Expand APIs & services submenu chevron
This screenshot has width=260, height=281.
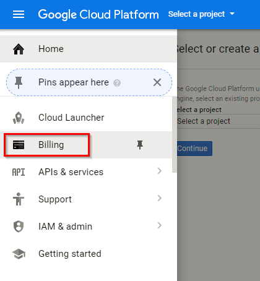pyautogui.click(x=160, y=171)
